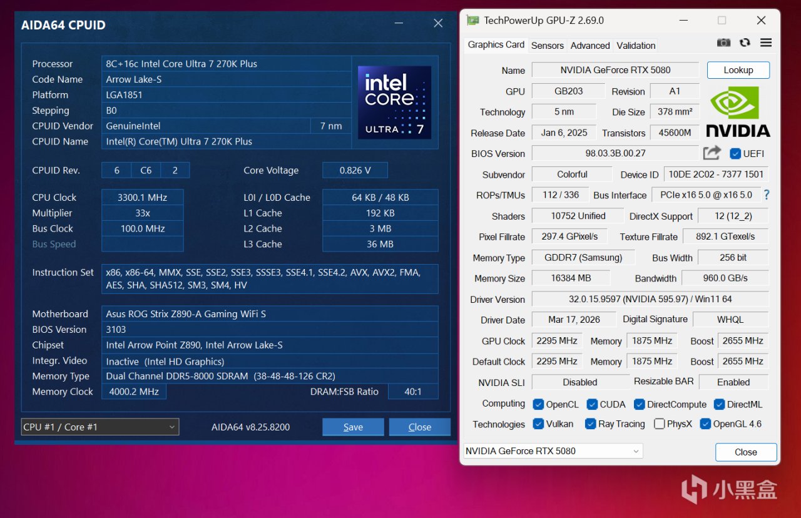Click the Revision value "A1"

click(x=675, y=91)
